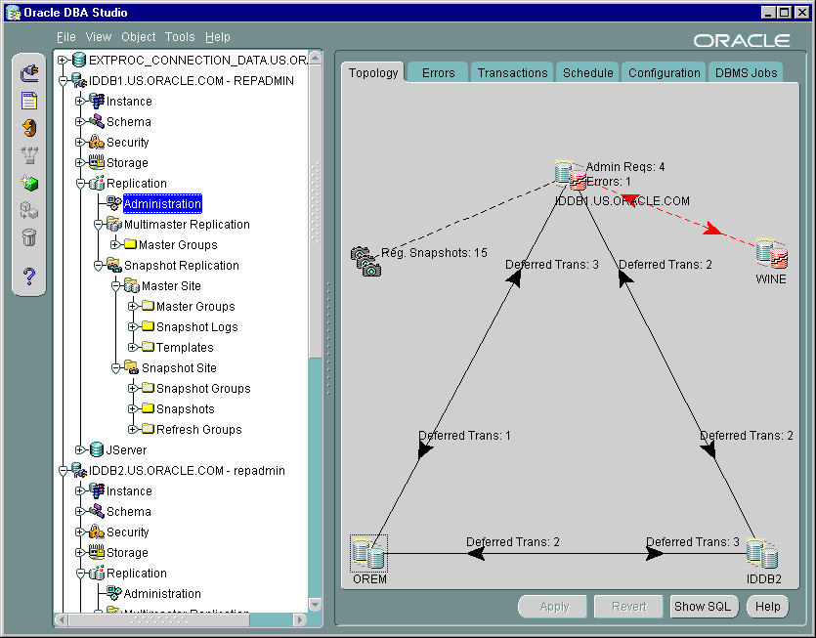Click the tree horizontal scrollbar right arrow
Screen dimensions: 816x638
click(x=300, y=619)
